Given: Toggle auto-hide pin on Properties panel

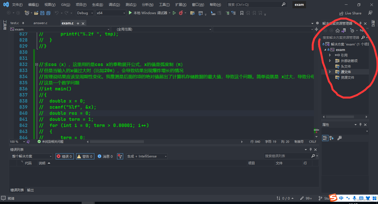Looking at the screenshot, I should tap(360, 125).
